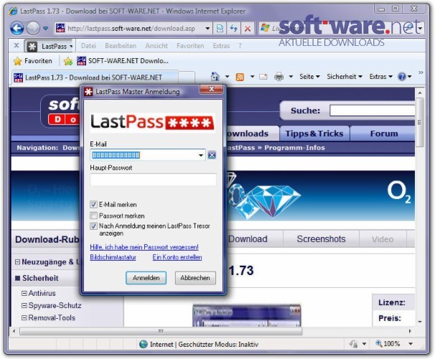Switch to the Screenshots page tab
435x359 pixels.
point(321,239)
